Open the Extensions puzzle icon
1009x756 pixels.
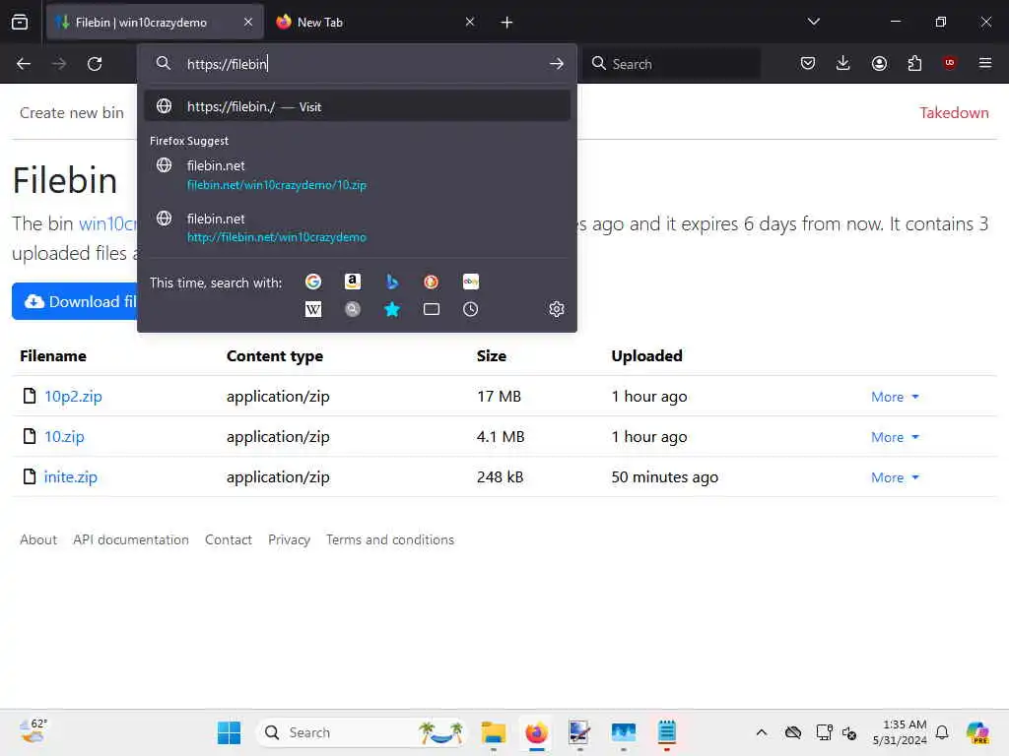[914, 63]
